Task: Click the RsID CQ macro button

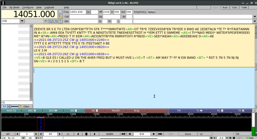Action: [x=11, y=110]
